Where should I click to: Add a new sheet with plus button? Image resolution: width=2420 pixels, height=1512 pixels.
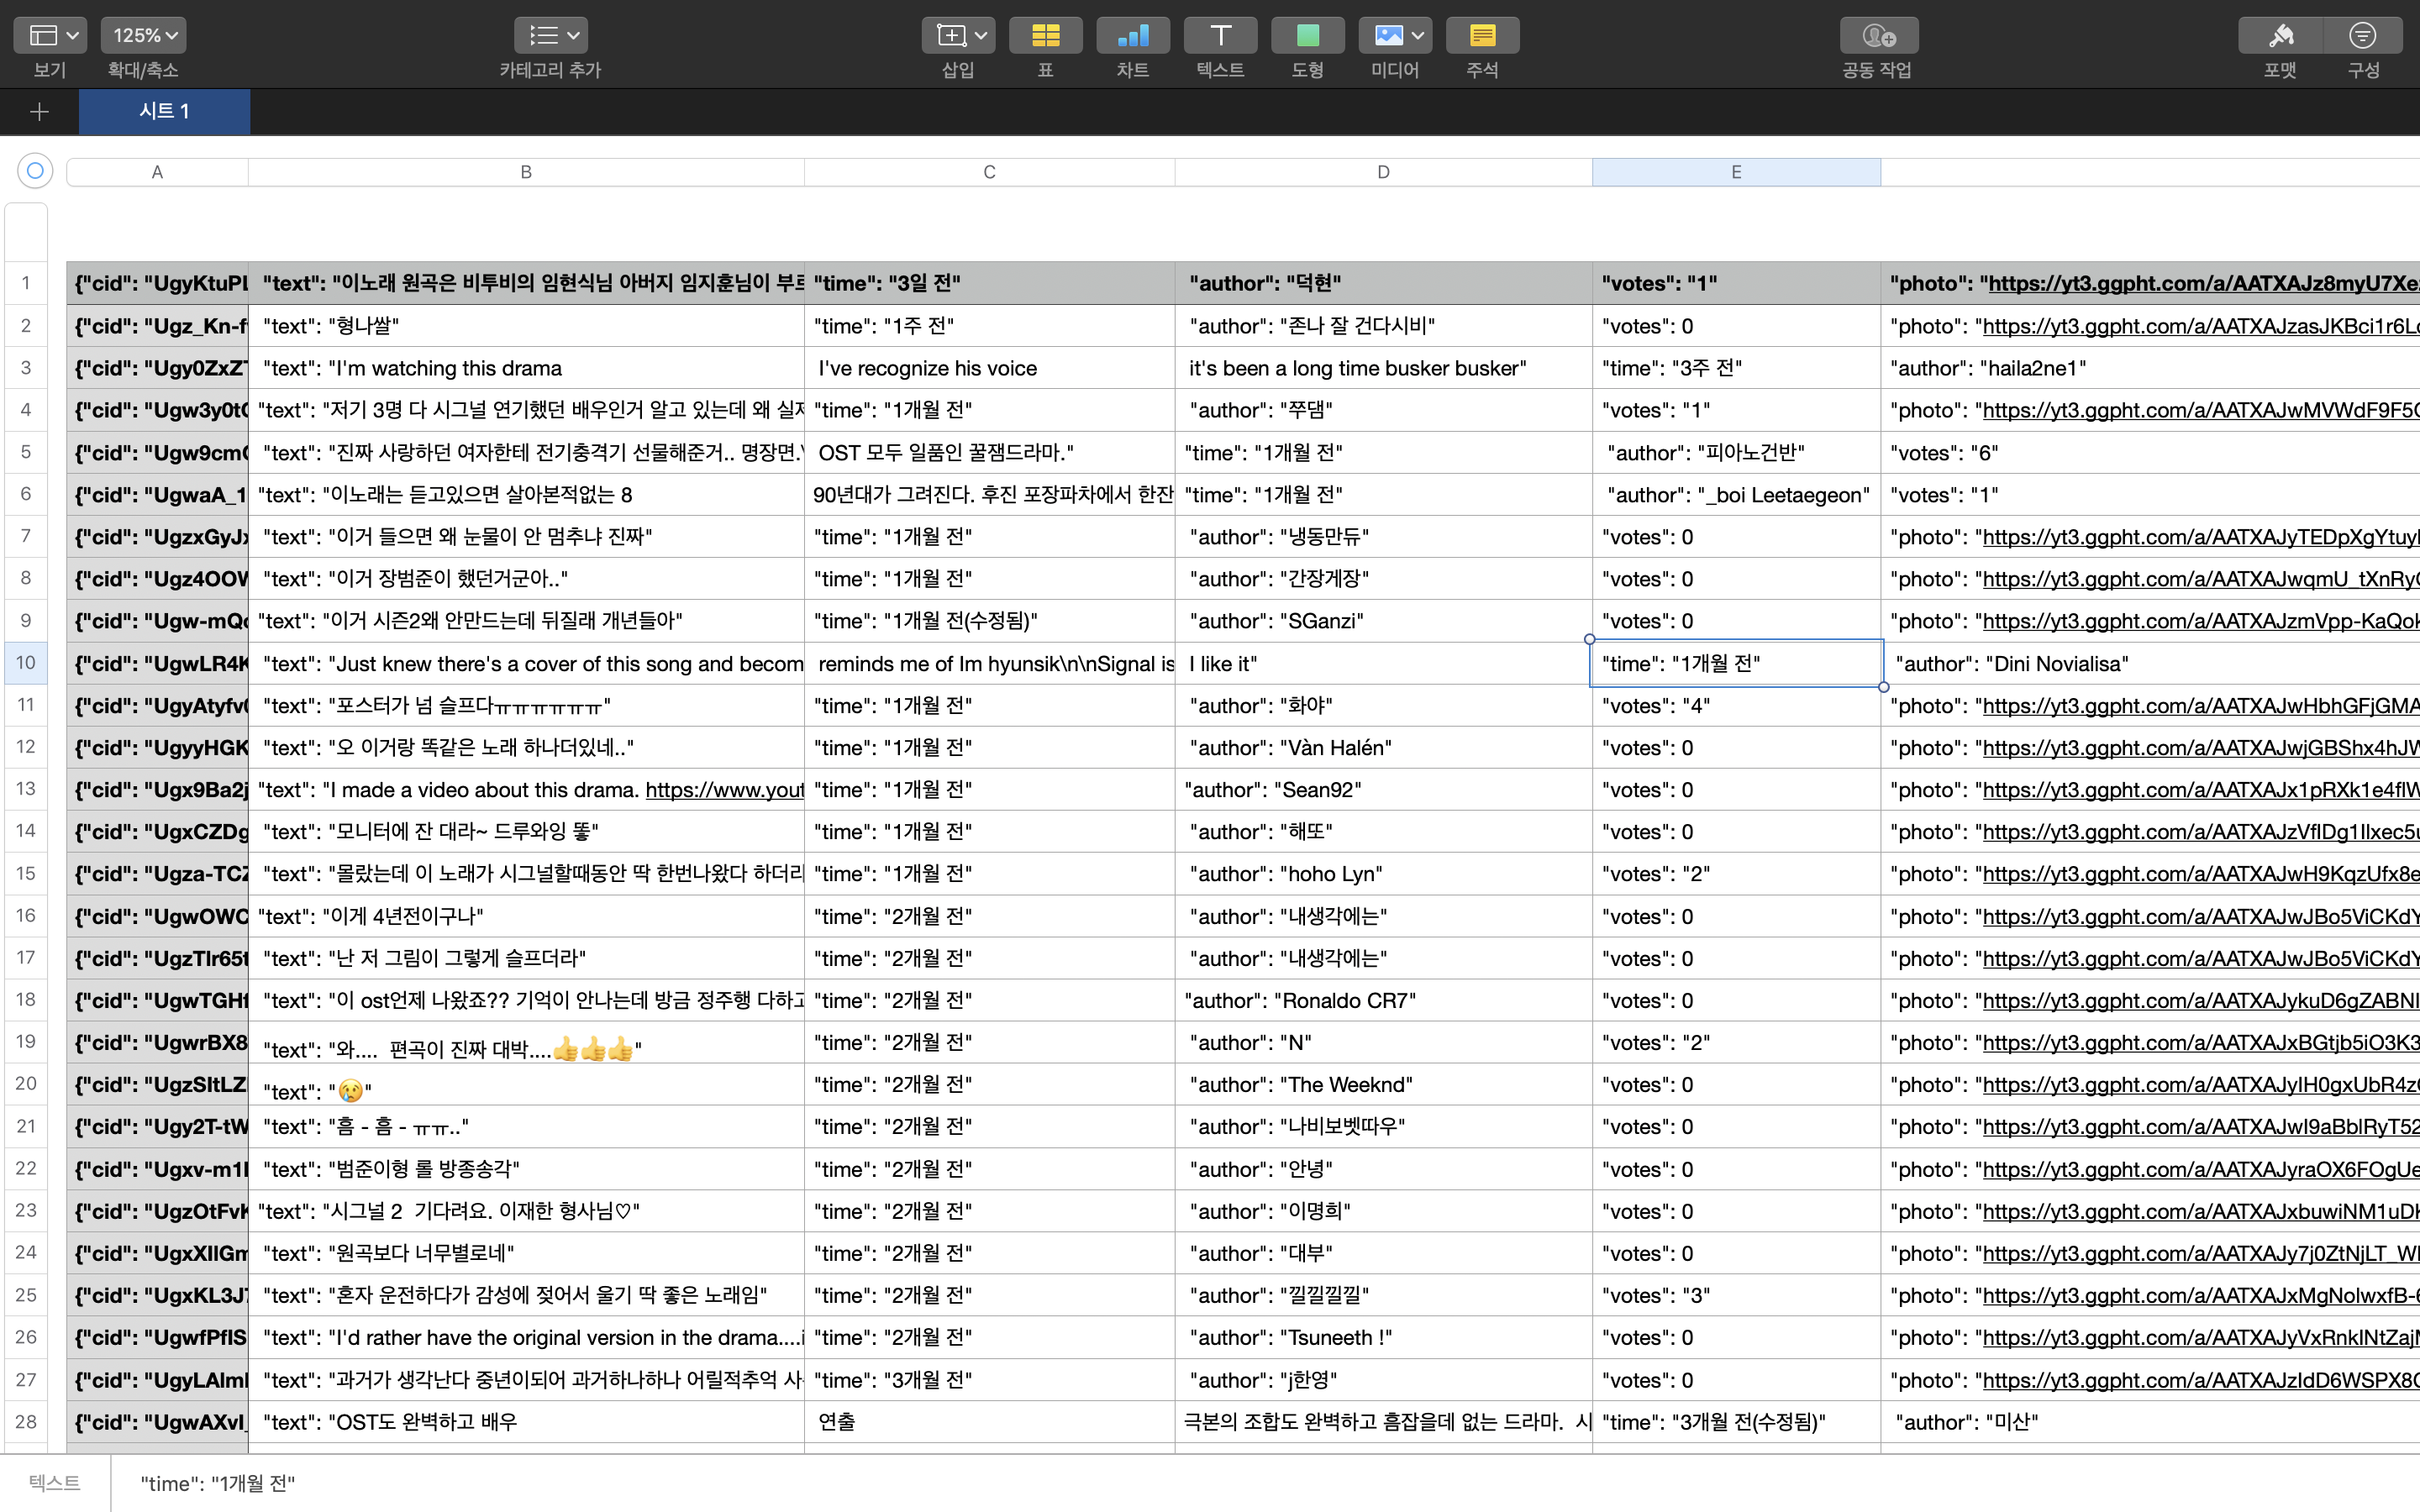pos(39,111)
